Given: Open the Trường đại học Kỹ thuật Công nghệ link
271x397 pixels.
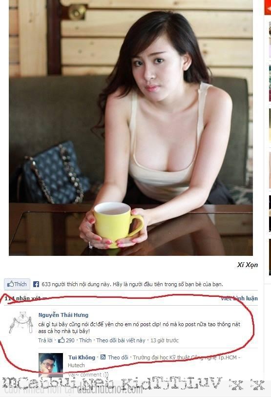Looking at the screenshot, I should click(154, 361).
